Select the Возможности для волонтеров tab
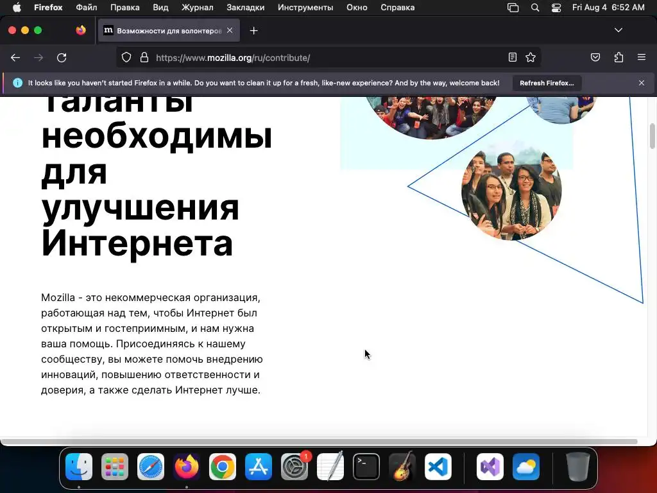The height and width of the screenshot is (493, 657). pyautogui.click(x=169, y=31)
